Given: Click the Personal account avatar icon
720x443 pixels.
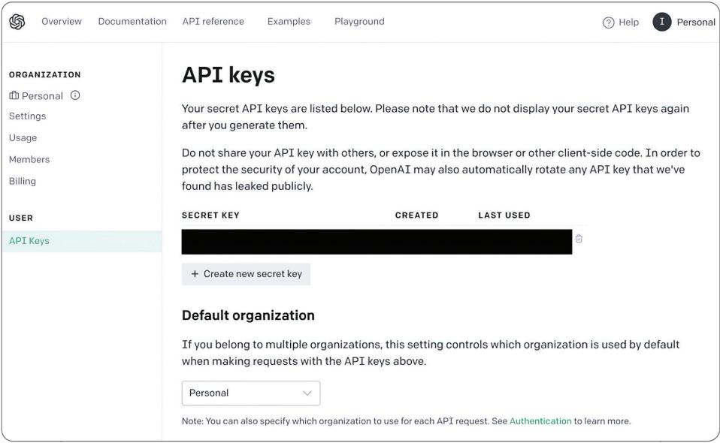Looking at the screenshot, I should click(661, 22).
